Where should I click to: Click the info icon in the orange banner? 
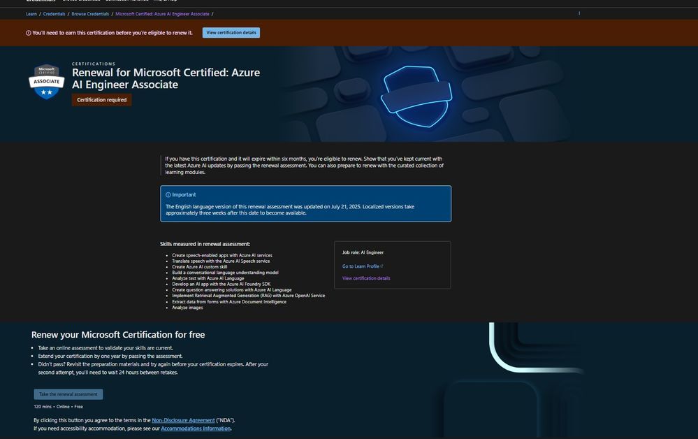[x=29, y=33]
